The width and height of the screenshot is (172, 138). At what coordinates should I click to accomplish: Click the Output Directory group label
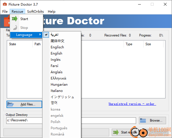[17, 115]
